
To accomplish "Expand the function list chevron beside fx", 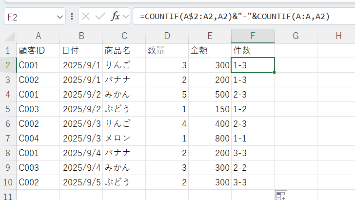I will pos(126,17).
